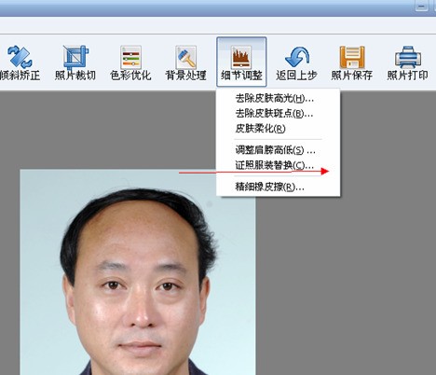Toggle the 细节调整 detail adjustment button

[241, 62]
